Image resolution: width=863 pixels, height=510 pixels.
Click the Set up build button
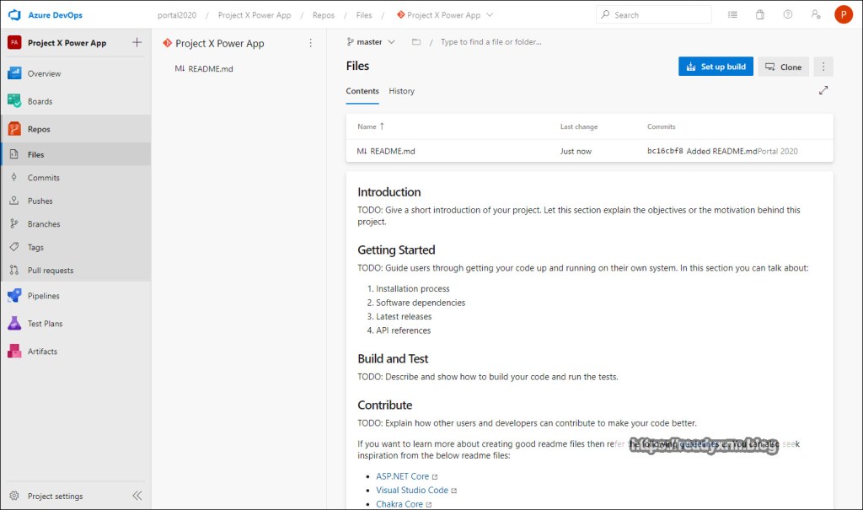716,67
